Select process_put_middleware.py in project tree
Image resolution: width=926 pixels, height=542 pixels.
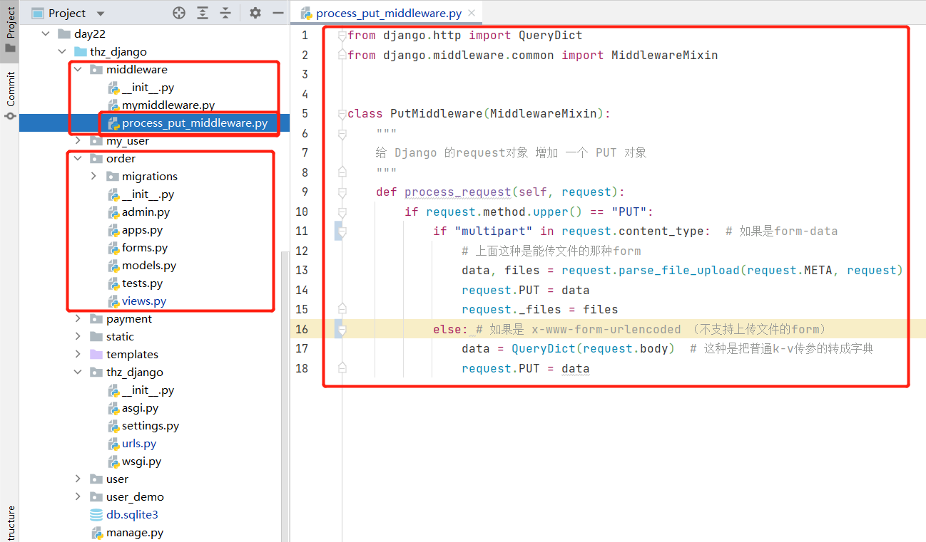click(195, 123)
